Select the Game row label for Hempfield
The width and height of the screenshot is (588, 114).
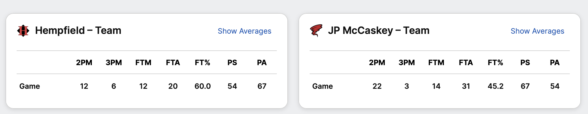[x=30, y=86]
